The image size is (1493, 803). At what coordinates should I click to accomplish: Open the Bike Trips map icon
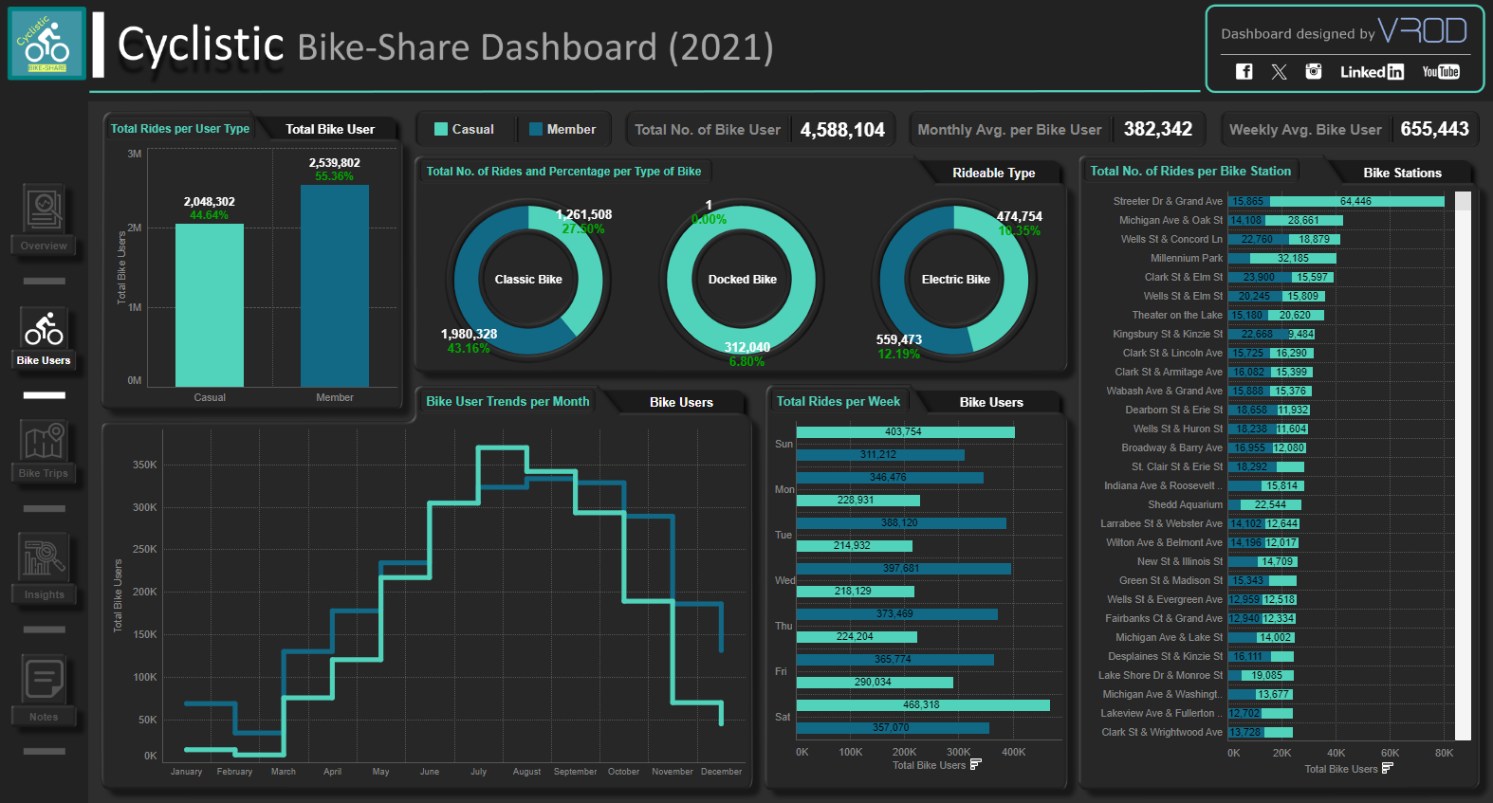click(x=44, y=442)
